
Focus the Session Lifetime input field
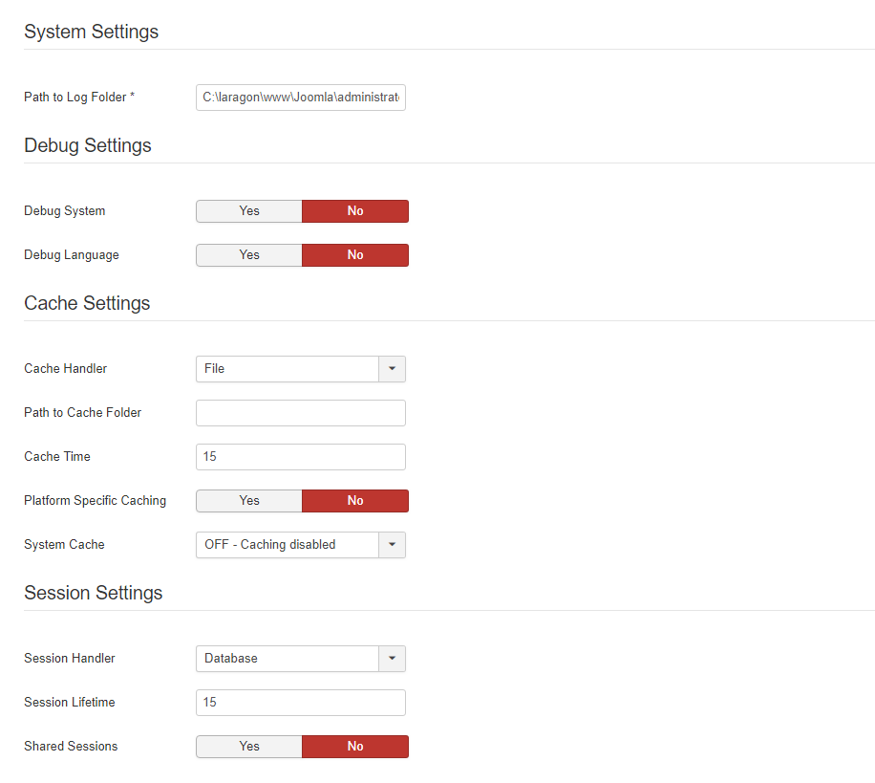point(301,703)
